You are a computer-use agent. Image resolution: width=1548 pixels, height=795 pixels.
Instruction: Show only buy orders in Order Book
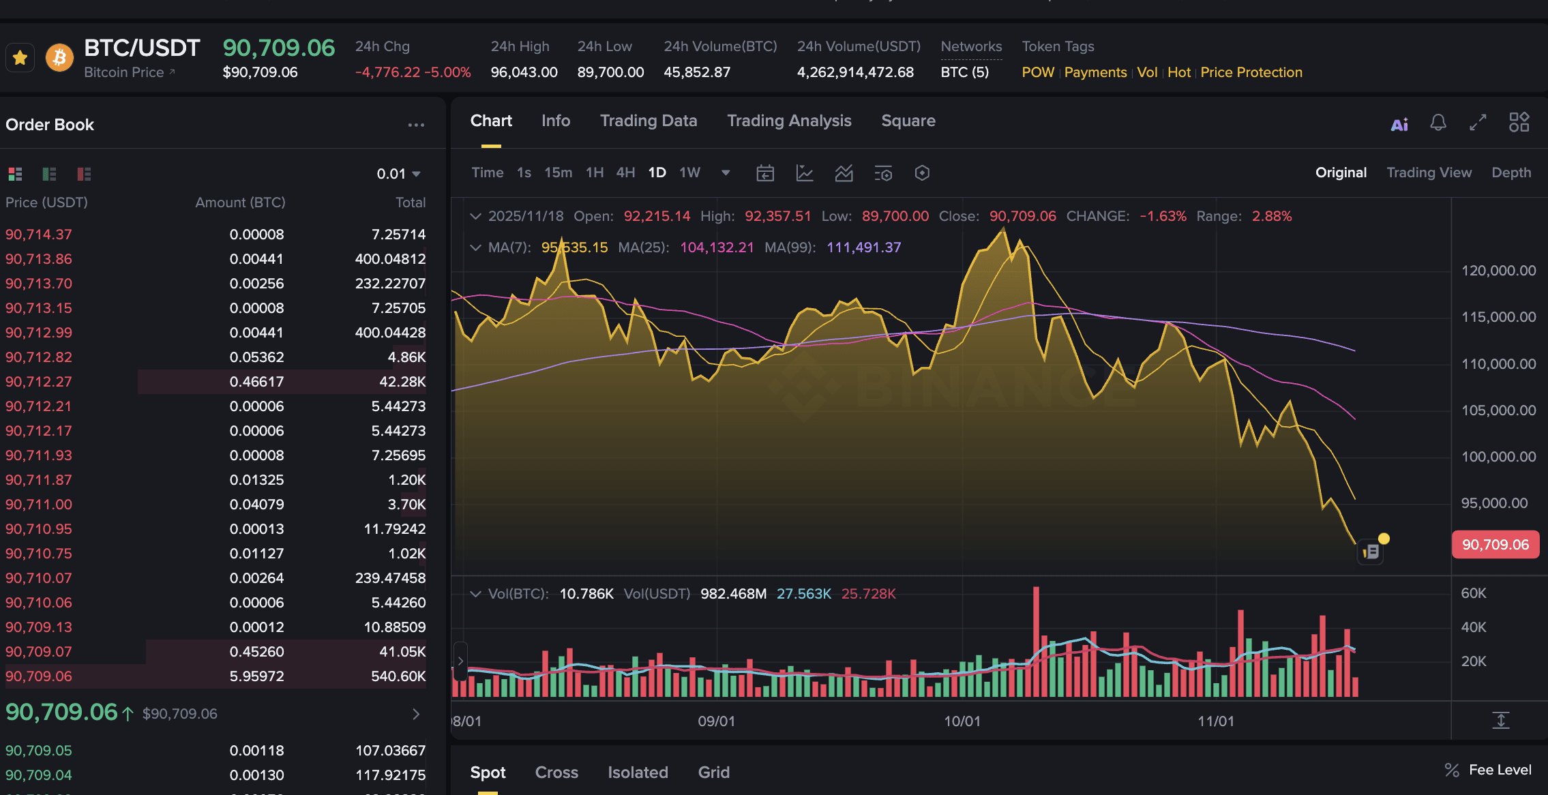coord(49,174)
